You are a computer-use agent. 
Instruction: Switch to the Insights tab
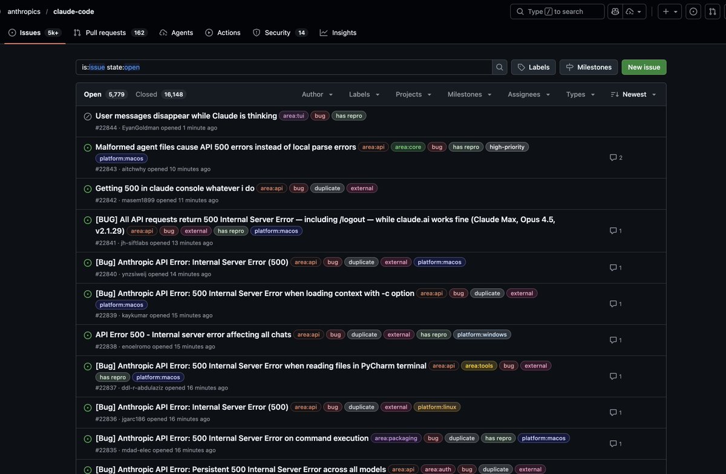click(338, 33)
